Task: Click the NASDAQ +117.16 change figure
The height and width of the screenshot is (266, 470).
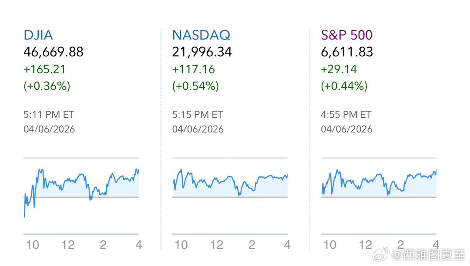Action: point(193,69)
